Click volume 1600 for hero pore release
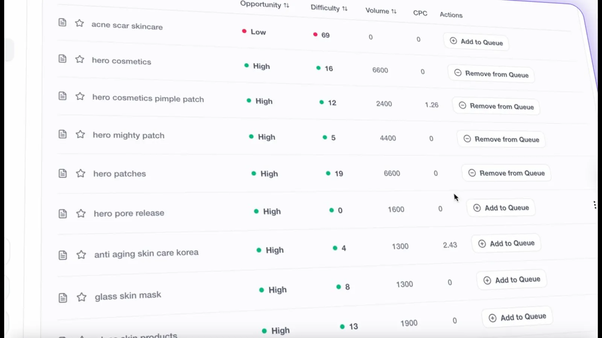Screen dimensions: 602x338 (396, 210)
